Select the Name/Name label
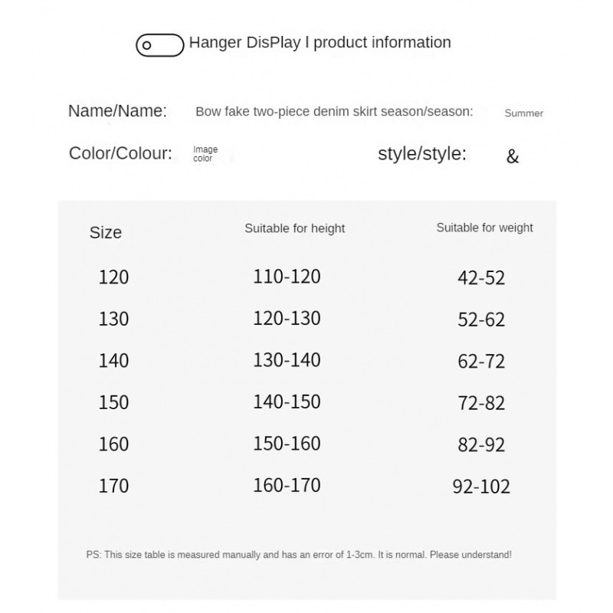613x613 pixels. coord(117,111)
